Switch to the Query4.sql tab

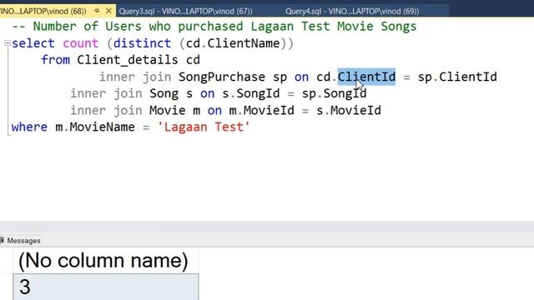pos(352,11)
